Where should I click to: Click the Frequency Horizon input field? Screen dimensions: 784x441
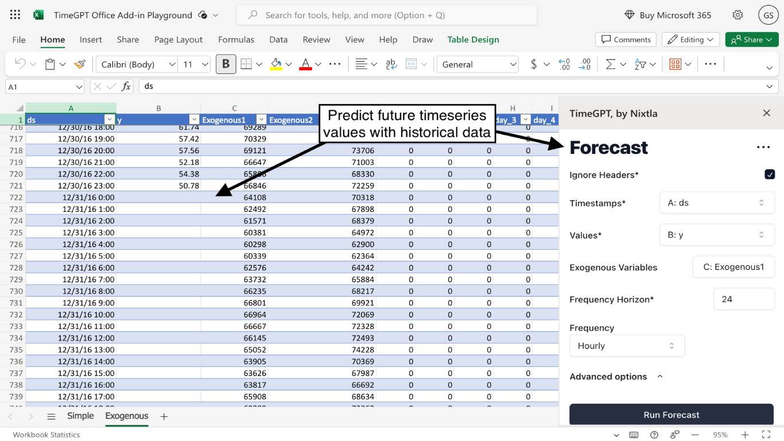point(744,299)
